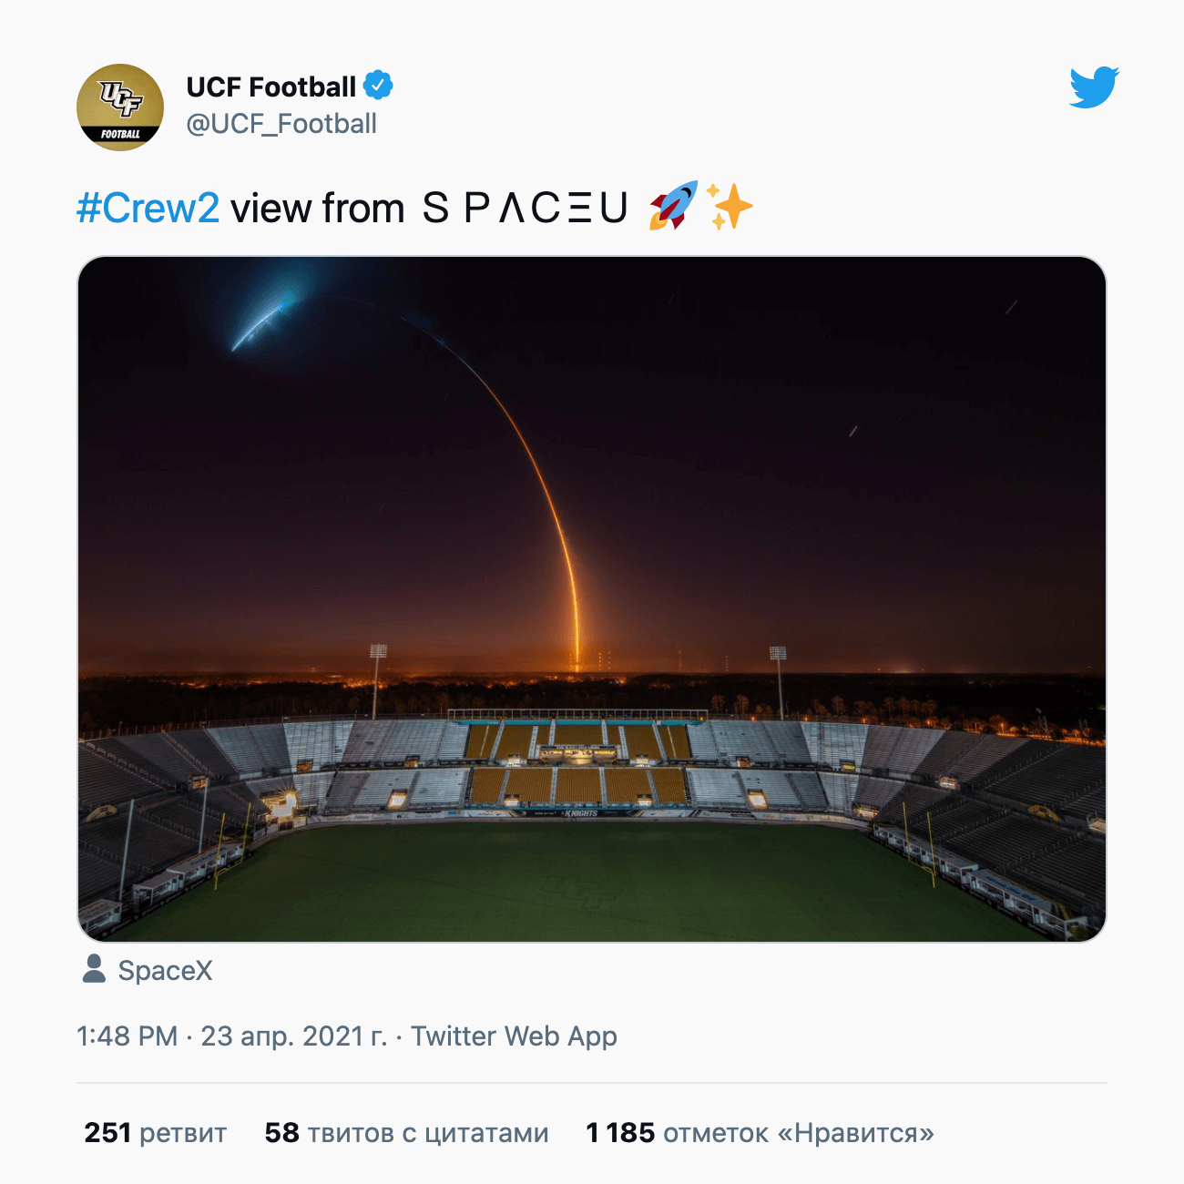Open the SpaceX tagged account label
Viewport: 1184px width, 1184px height.
click(x=165, y=971)
